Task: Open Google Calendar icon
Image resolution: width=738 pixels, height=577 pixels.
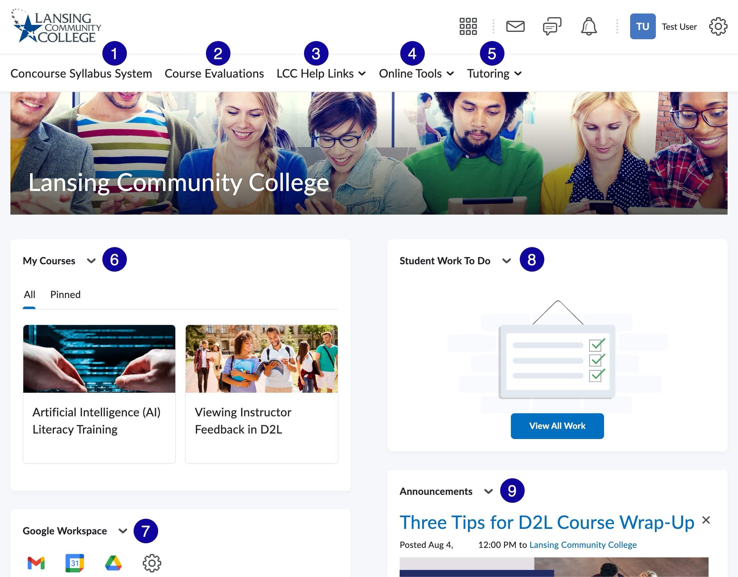Action: pyautogui.click(x=75, y=563)
